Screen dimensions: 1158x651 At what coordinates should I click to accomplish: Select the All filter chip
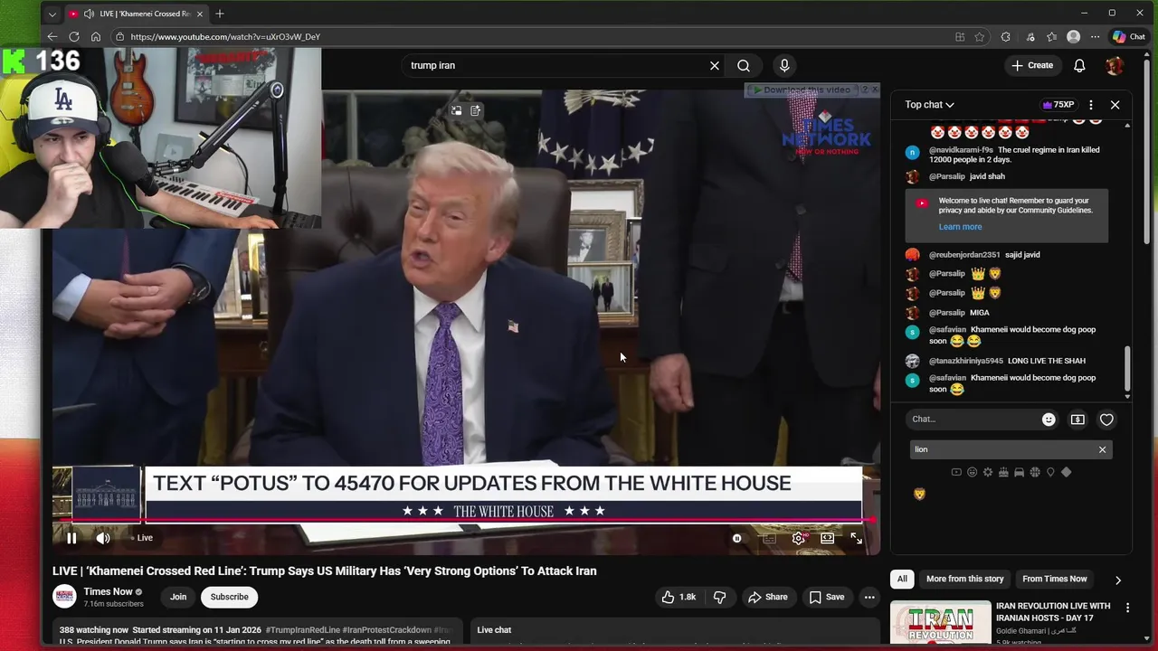(x=902, y=579)
